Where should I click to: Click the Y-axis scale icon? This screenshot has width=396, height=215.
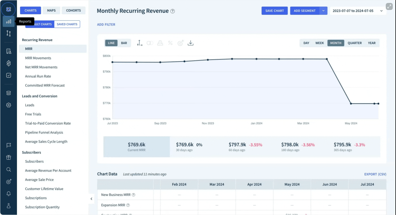[x=140, y=43]
